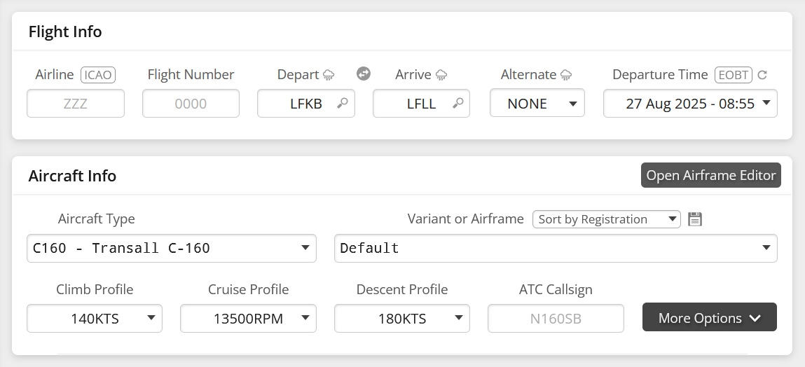805x367 pixels.
Task: Open the Sort by Registration dropdown
Action: [606, 219]
